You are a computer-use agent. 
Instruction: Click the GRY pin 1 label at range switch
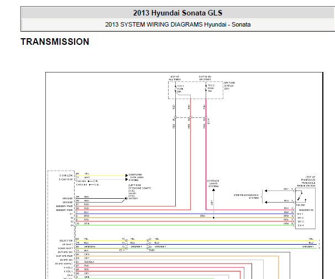coord(288,189)
